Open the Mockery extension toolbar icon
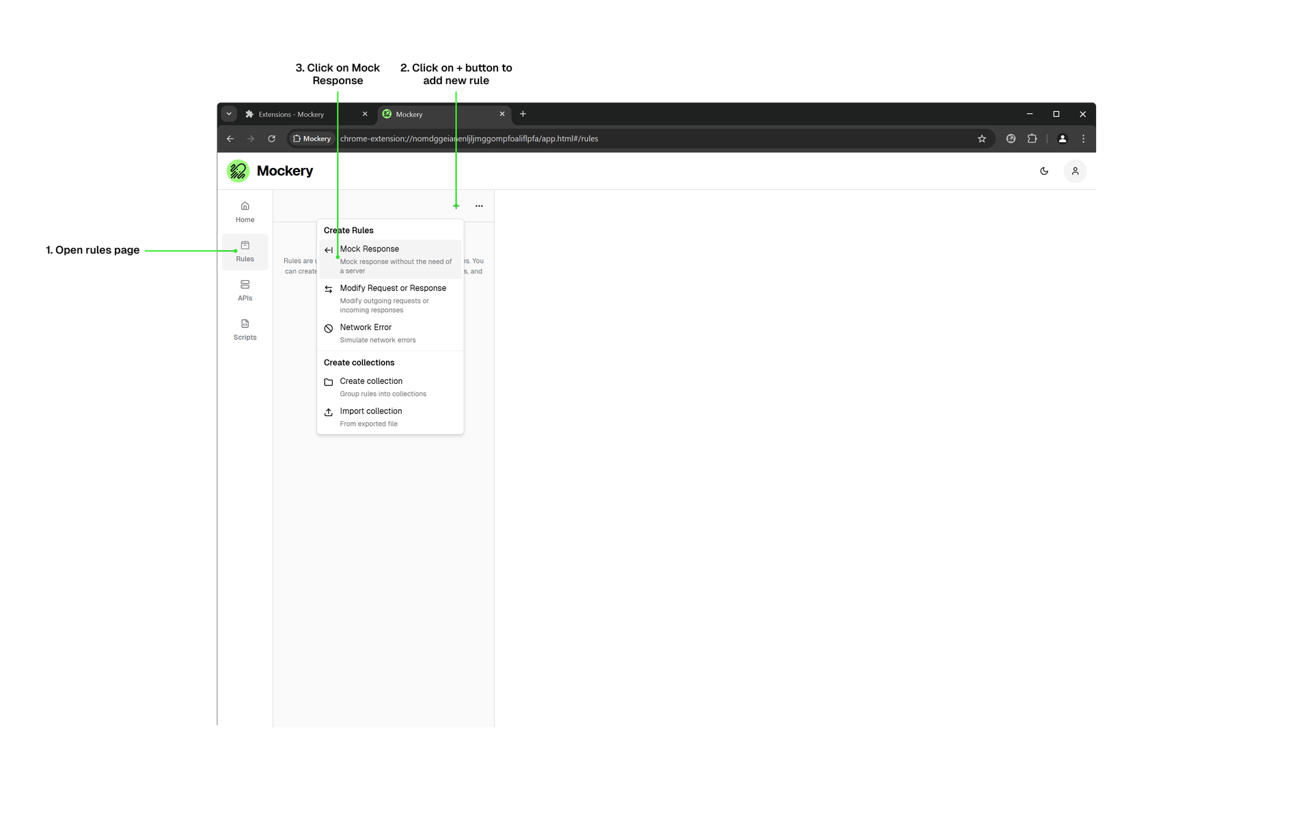Screen dimensions: 1312x830 tap(1011, 139)
